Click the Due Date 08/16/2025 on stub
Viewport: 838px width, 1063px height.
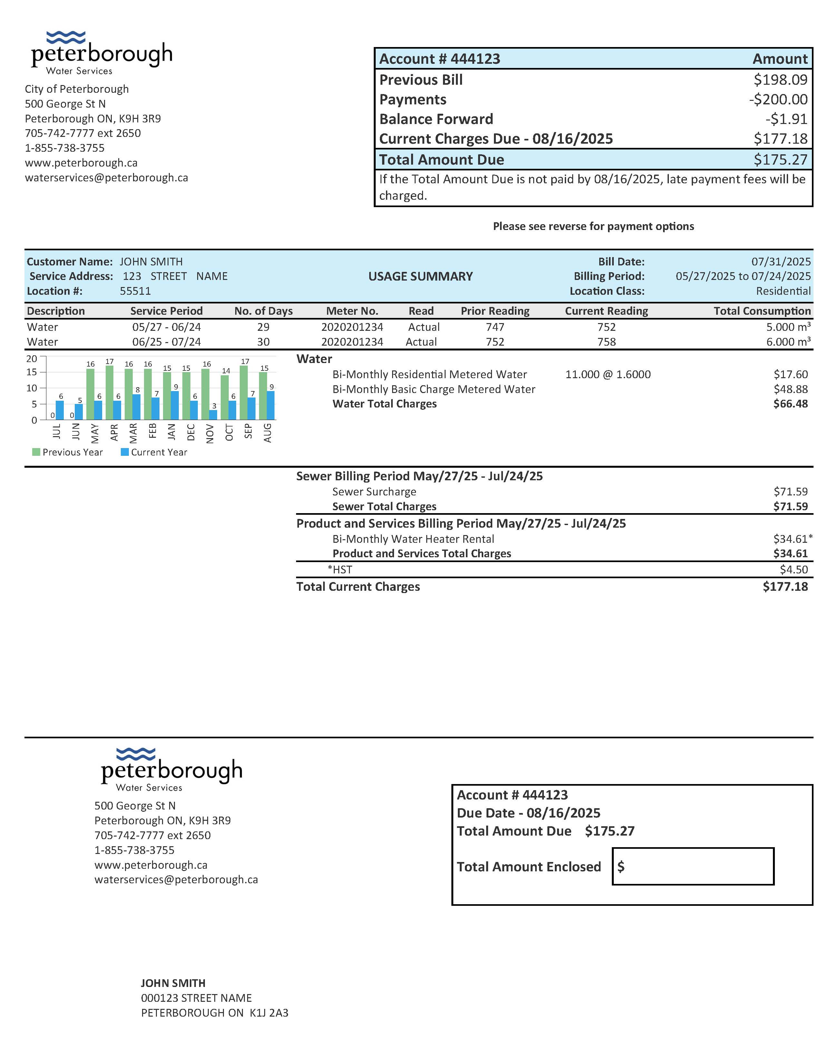coord(528,813)
